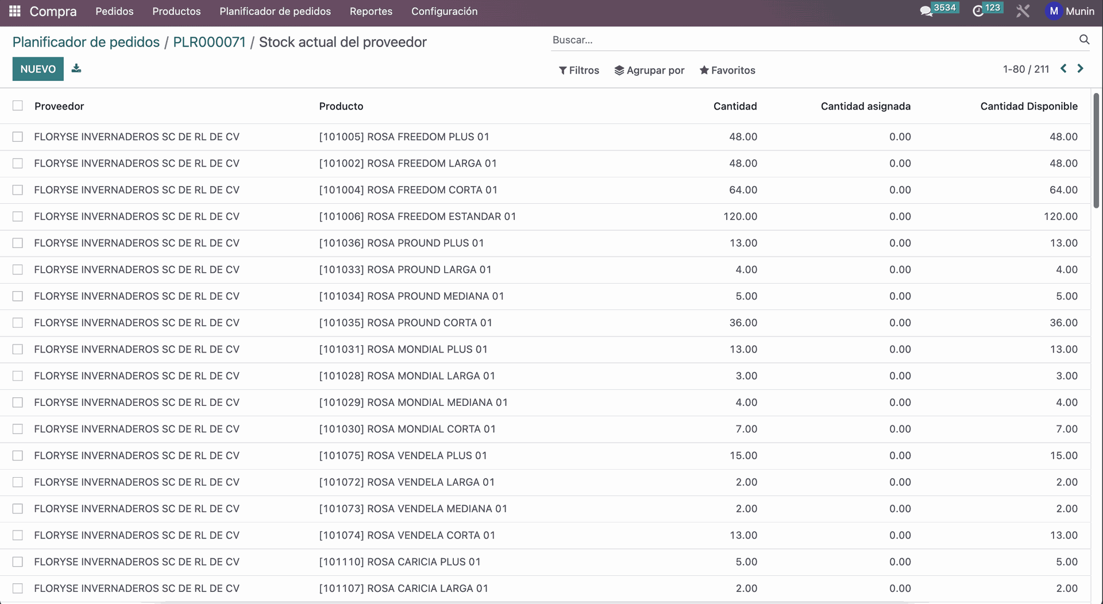Open the Pedidos menu
The height and width of the screenshot is (604, 1103).
pyautogui.click(x=114, y=11)
